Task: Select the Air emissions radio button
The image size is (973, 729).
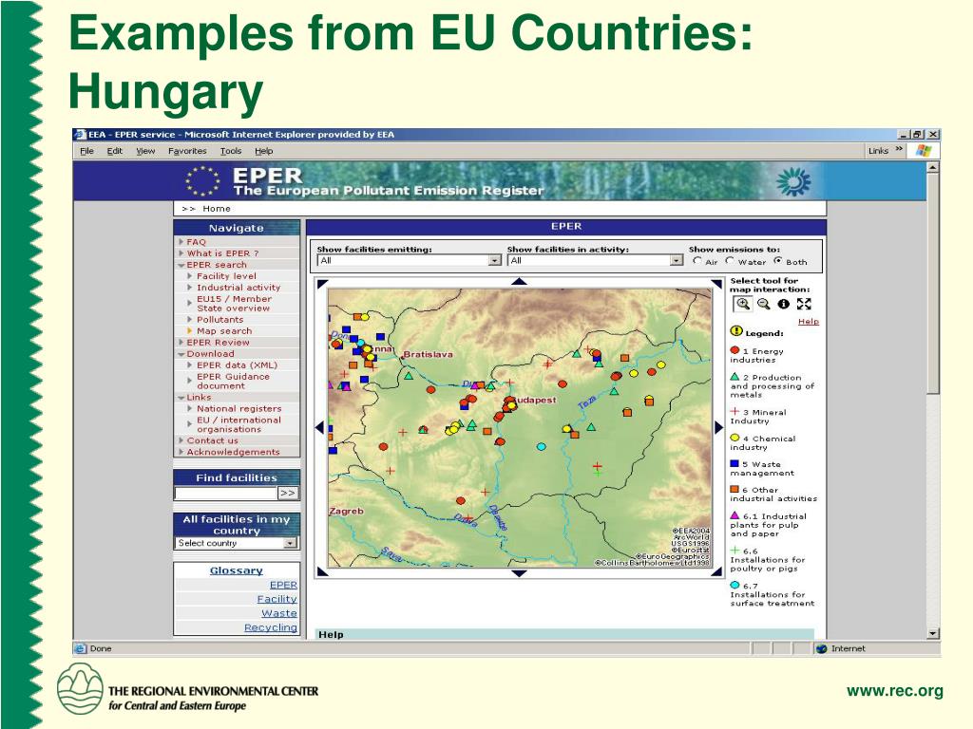Action: click(x=697, y=261)
